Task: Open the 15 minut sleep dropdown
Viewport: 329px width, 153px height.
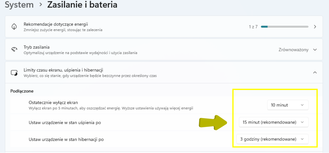Action: pos(274,122)
